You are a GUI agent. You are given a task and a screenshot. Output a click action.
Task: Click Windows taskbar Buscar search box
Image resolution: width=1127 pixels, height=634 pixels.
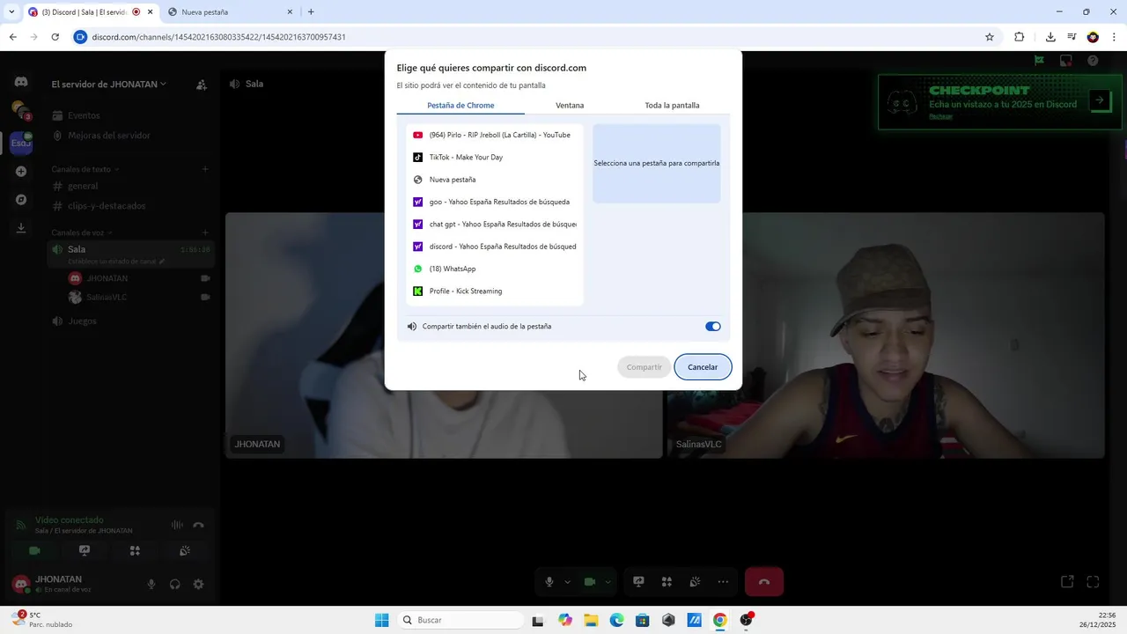(x=460, y=620)
